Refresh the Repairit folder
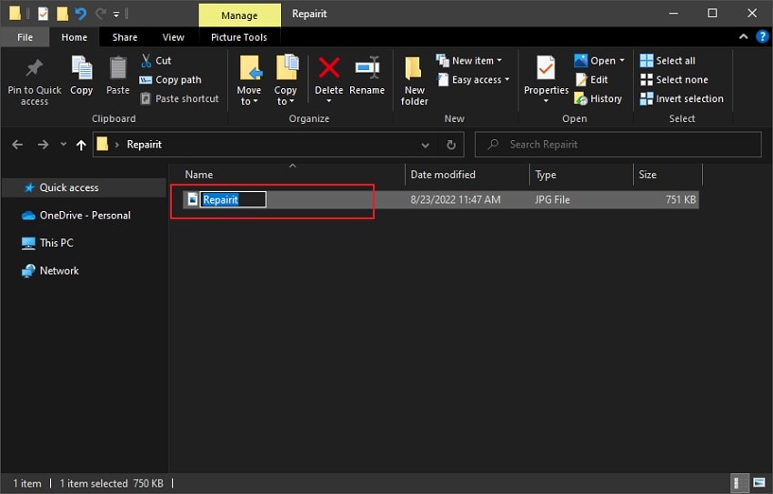This screenshot has height=494, width=773. point(450,145)
